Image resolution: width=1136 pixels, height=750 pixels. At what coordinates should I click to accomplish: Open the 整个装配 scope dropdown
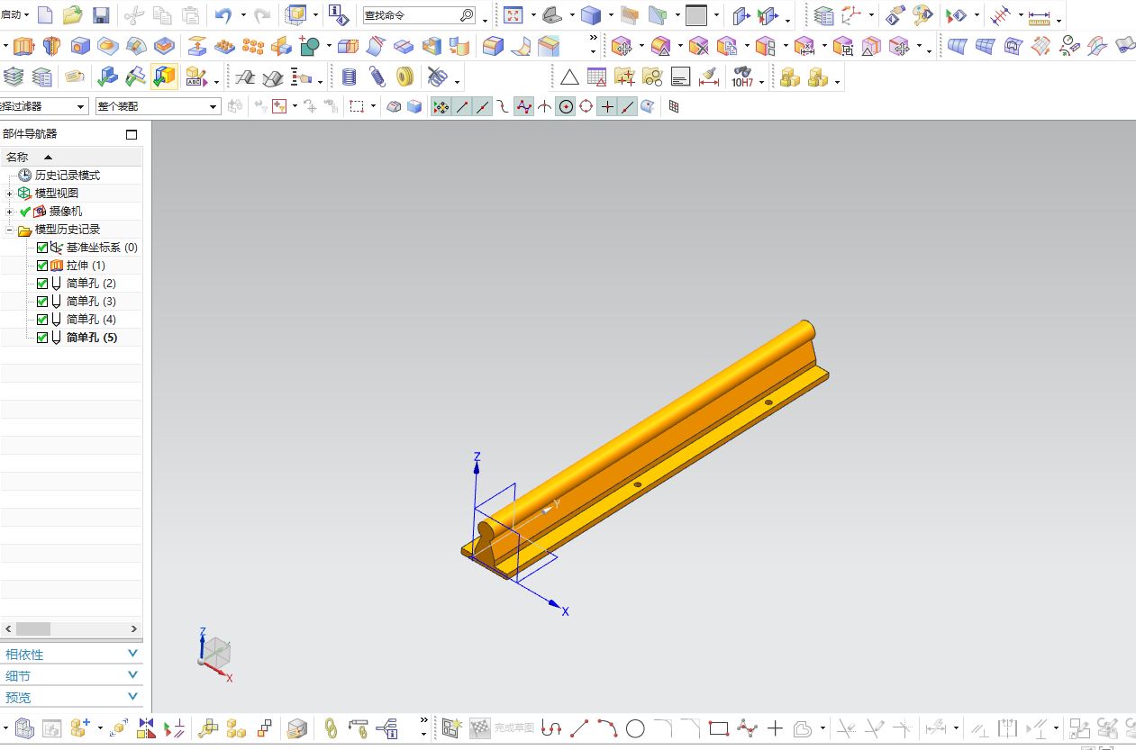coord(158,106)
